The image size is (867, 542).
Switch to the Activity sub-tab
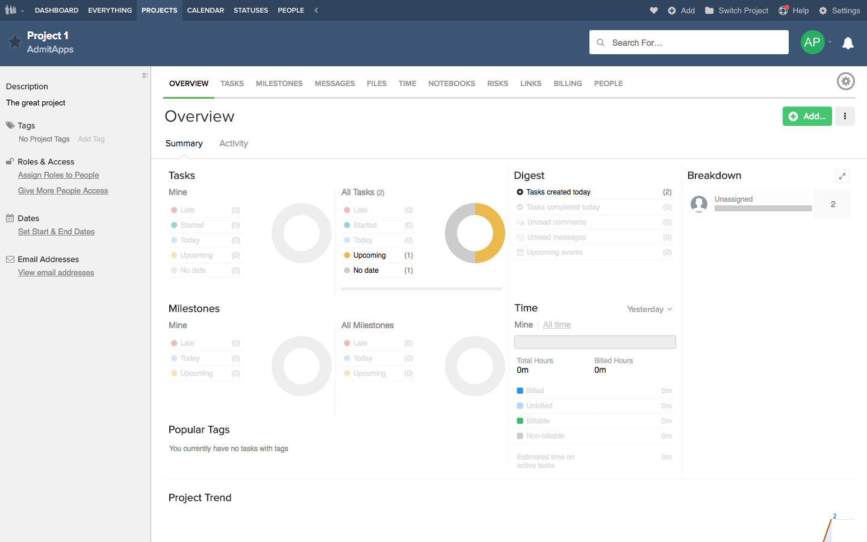tap(234, 143)
